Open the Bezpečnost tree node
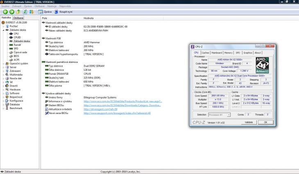The width and height of the screenshot is (299, 174). point(16,97)
